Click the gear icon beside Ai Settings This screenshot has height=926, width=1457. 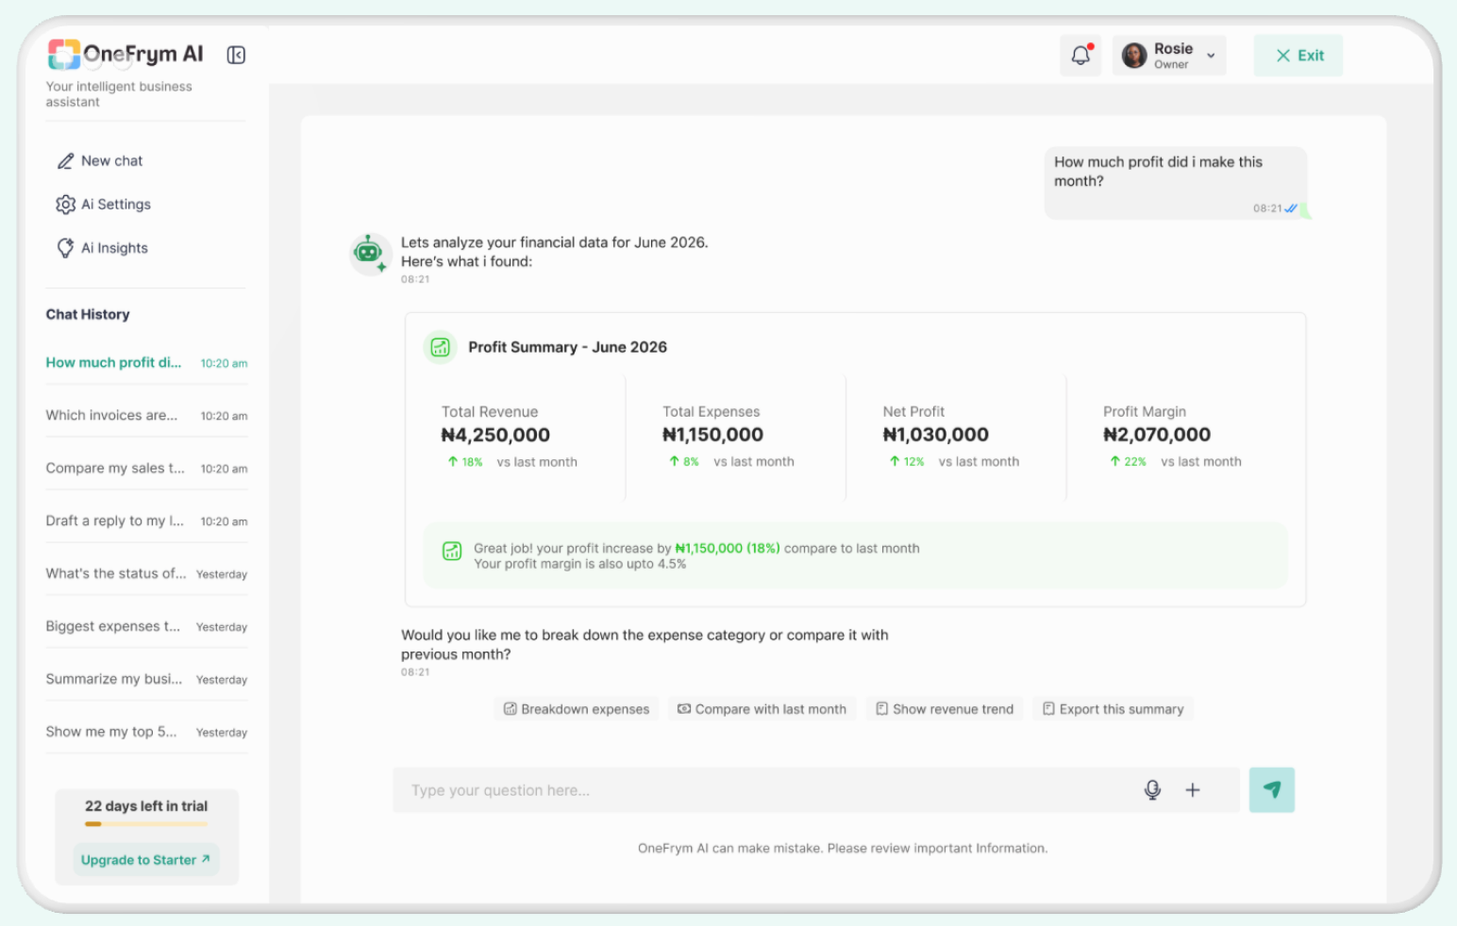tap(65, 205)
